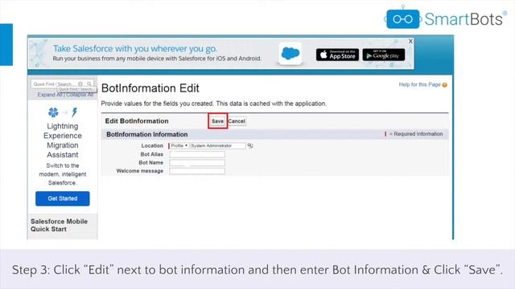Click the App Store download badge
This screenshot has height=289, width=515.
pos(337,55)
